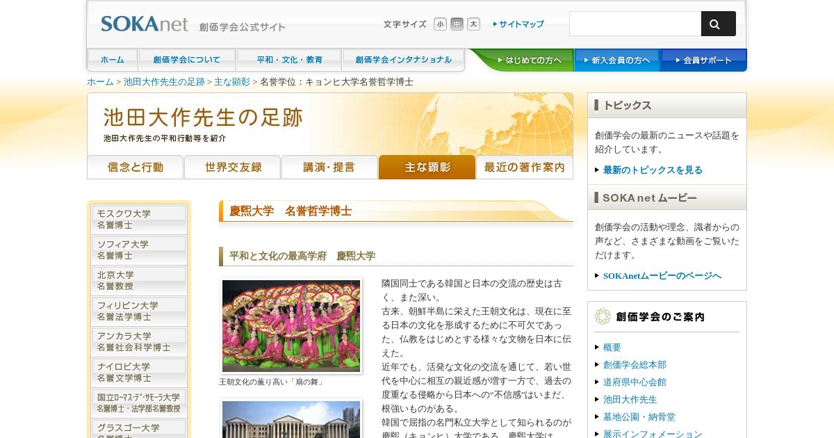Go to ホーム breadcrumb link
Image resolution: width=834 pixels, height=438 pixels.
pyautogui.click(x=100, y=82)
